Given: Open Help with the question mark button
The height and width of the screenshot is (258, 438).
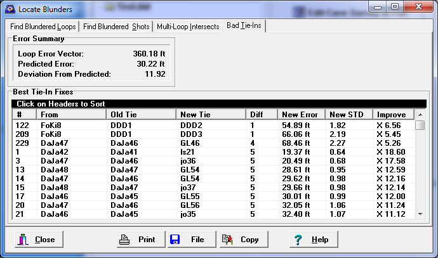Looking at the screenshot, I should 312,240.
